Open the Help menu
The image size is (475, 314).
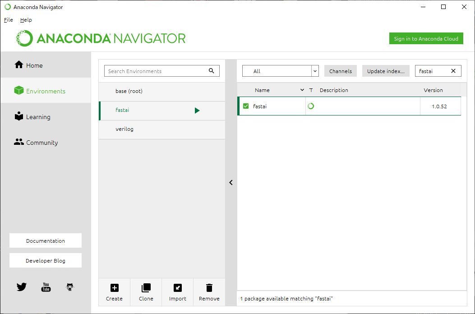pos(26,20)
